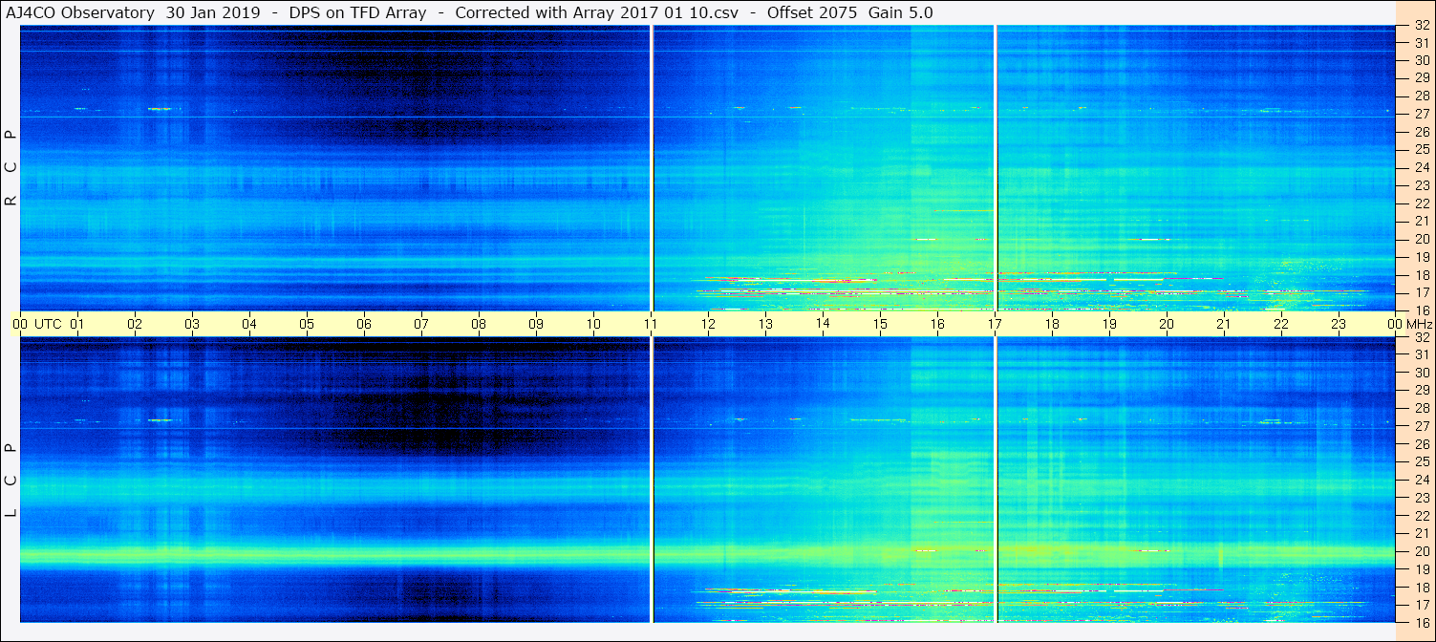Select the 16 hour marker on time axis
The image size is (1436, 642).
[937, 324]
